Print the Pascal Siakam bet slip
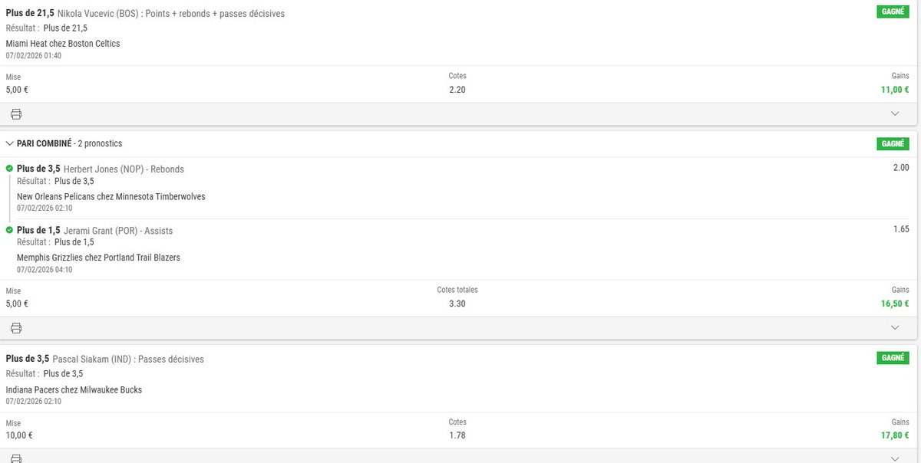The height and width of the screenshot is (463, 921). click(x=16, y=458)
